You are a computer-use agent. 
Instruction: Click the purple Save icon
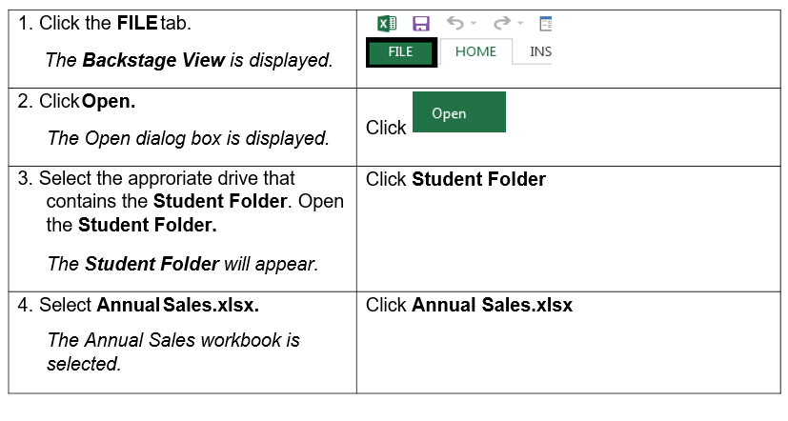point(419,23)
